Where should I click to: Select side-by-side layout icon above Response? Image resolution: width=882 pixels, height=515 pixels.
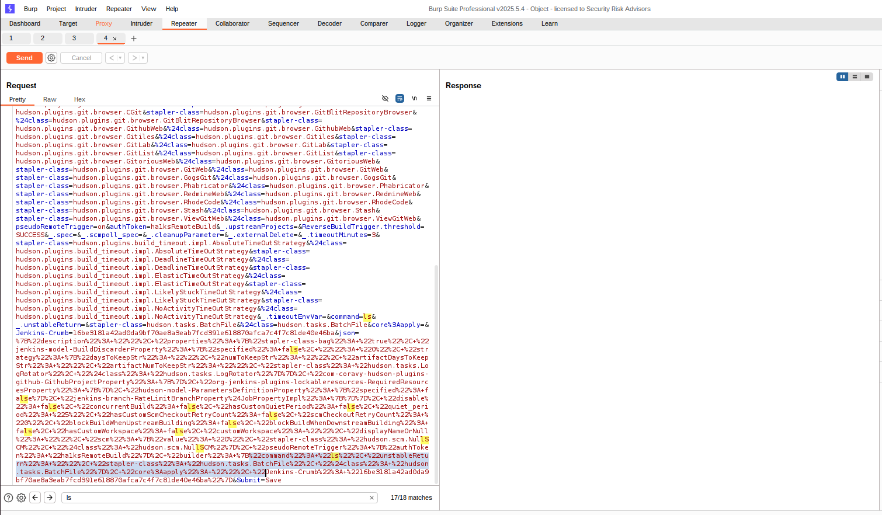pos(842,76)
